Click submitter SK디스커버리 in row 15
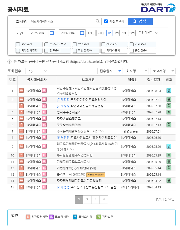Image resolution: width=180 pixels, height=230 pixels. tap(130, 187)
